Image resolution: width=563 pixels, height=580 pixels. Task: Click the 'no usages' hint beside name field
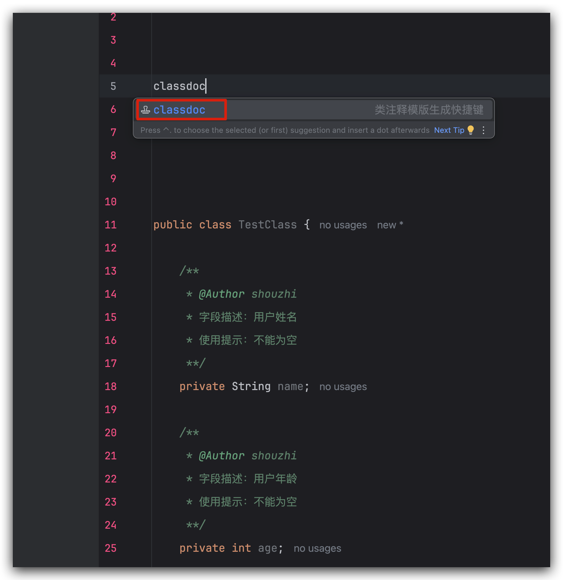[343, 387]
